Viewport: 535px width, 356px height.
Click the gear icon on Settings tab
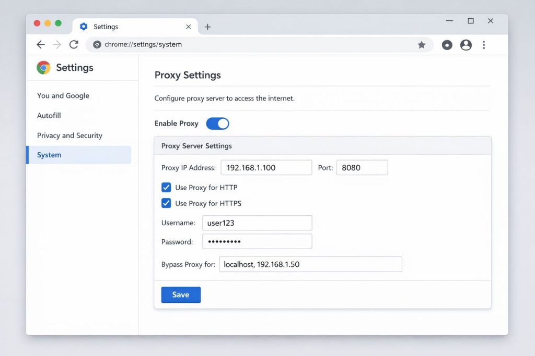coord(84,27)
